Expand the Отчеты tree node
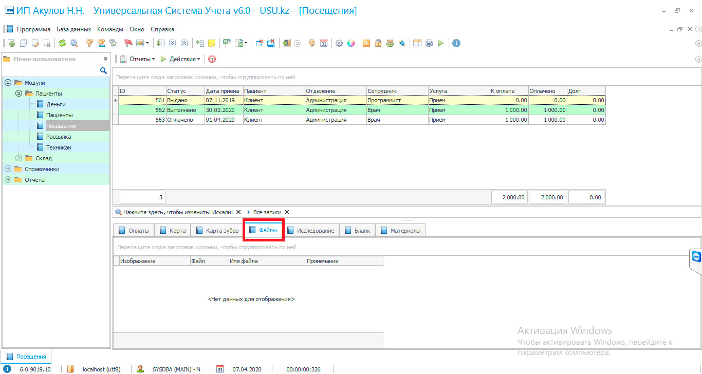 pos(8,180)
